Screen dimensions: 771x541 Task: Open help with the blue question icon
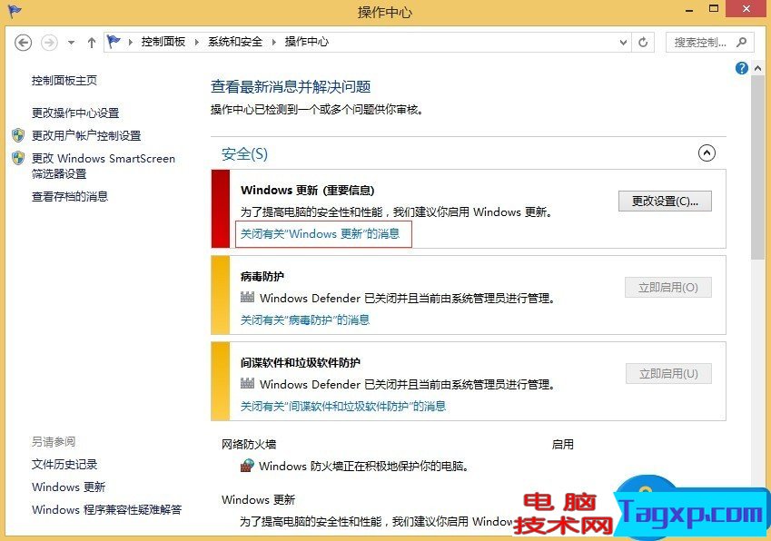742,68
